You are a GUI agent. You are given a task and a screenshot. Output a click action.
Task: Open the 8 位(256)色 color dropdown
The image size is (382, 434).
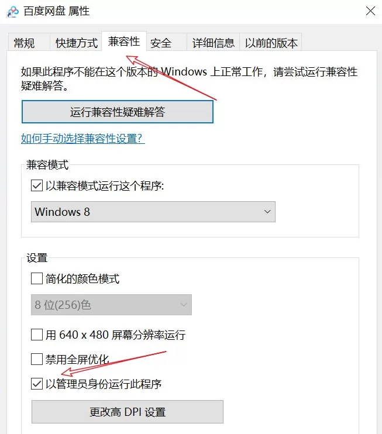click(x=111, y=305)
